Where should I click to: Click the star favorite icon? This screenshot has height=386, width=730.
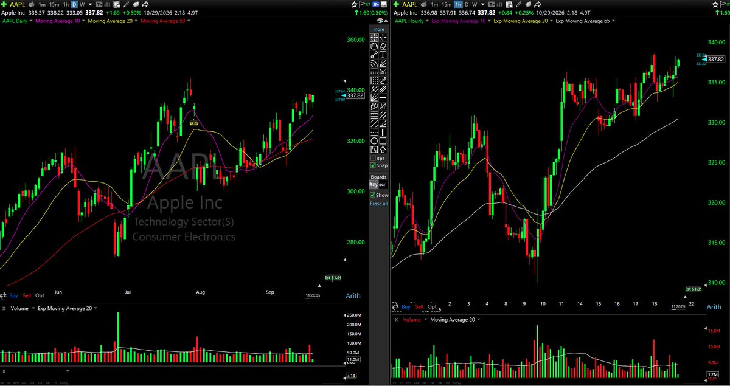click(355, 4)
